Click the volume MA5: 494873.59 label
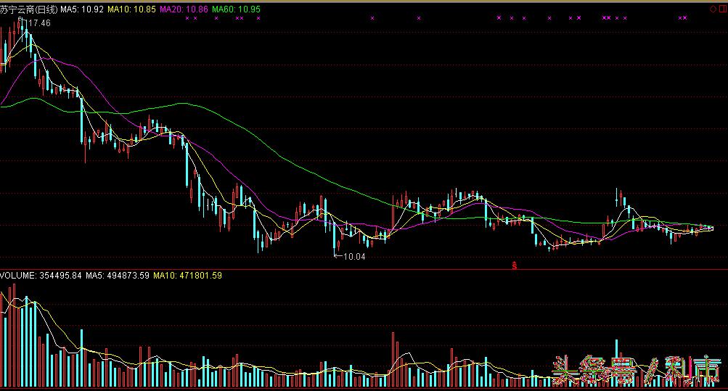 [x=118, y=276]
